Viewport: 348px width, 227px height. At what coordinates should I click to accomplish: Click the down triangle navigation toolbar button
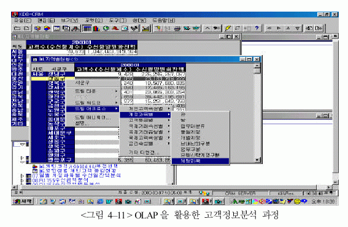[298, 28]
